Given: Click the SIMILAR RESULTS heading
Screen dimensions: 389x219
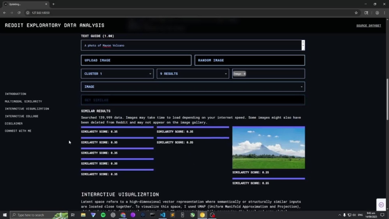Looking at the screenshot, I should click(x=96, y=111).
